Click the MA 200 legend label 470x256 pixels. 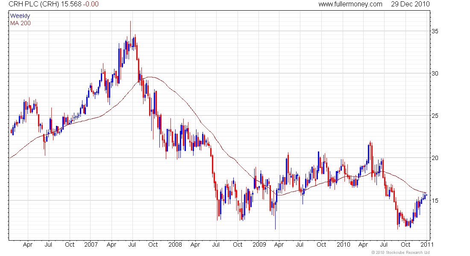[21, 23]
